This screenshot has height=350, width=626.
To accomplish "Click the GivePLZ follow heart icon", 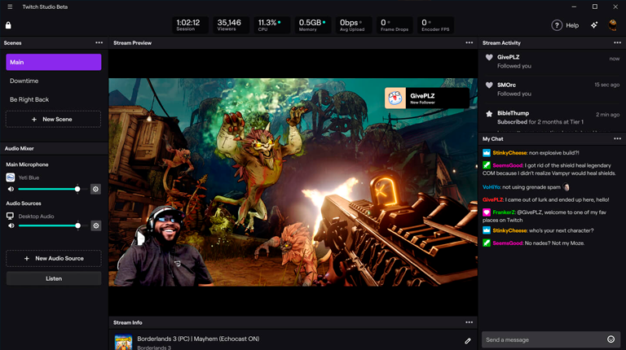I will (489, 58).
